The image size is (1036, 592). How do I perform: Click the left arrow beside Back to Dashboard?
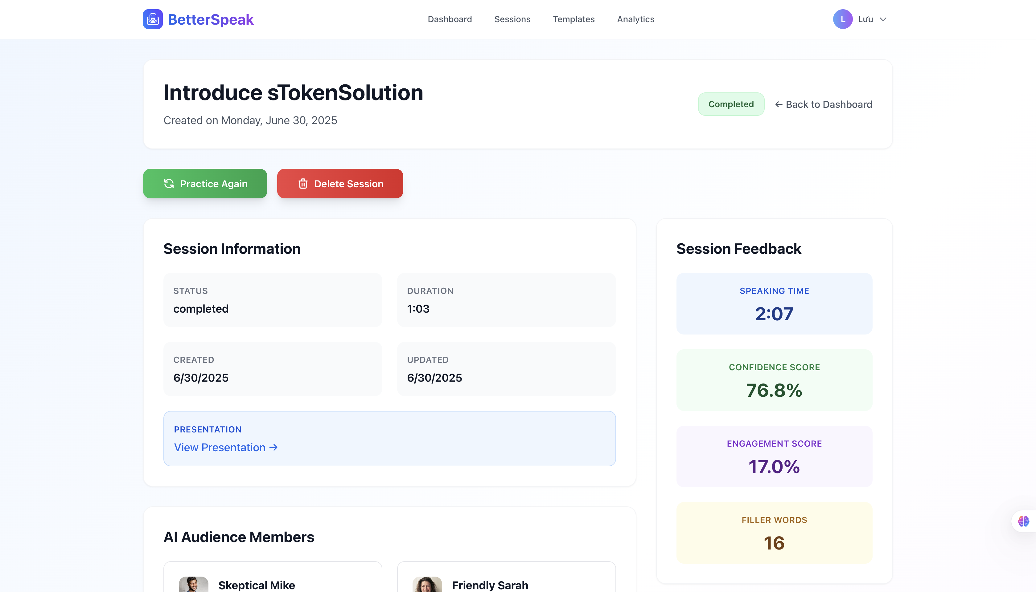779,104
